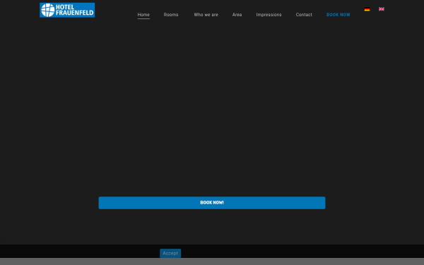The width and height of the screenshot is (424, 265).
Task: Open the Impressions menu item
Action: point(269,15)
